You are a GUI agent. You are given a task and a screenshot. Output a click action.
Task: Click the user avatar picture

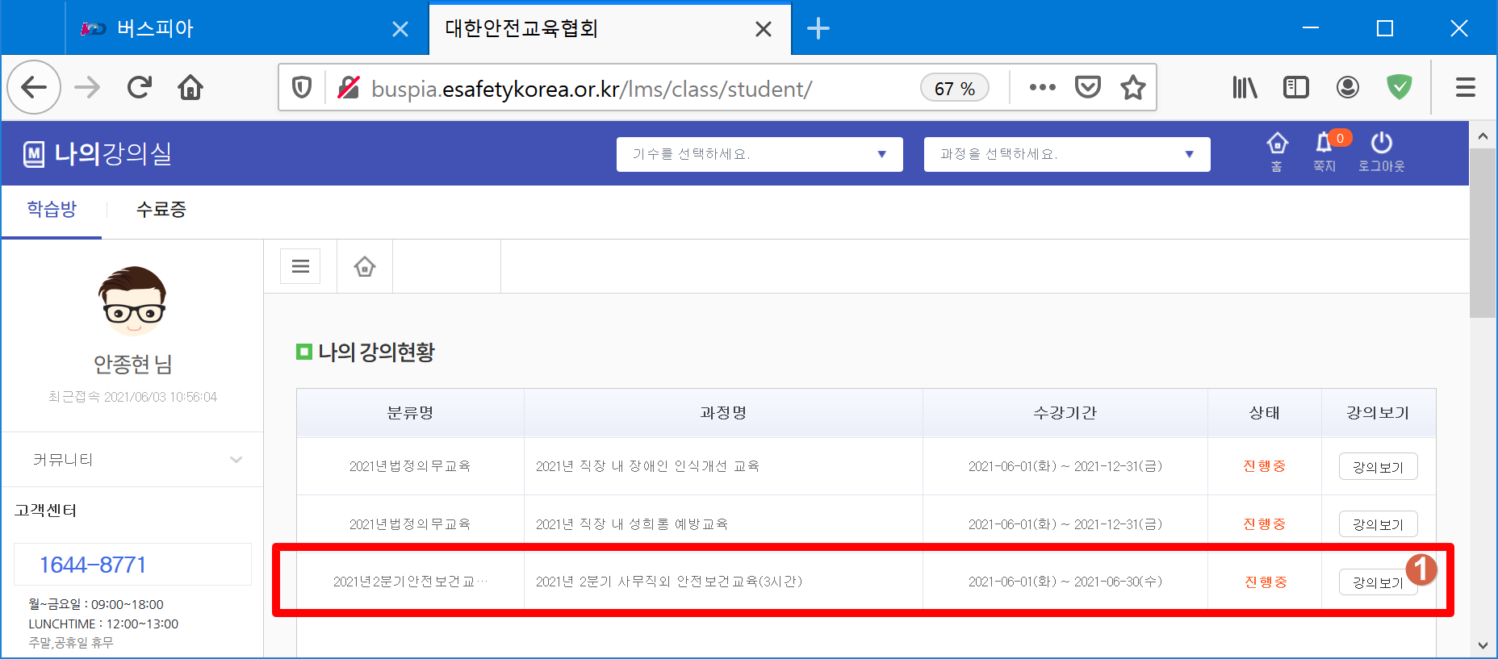coord(132,301)
